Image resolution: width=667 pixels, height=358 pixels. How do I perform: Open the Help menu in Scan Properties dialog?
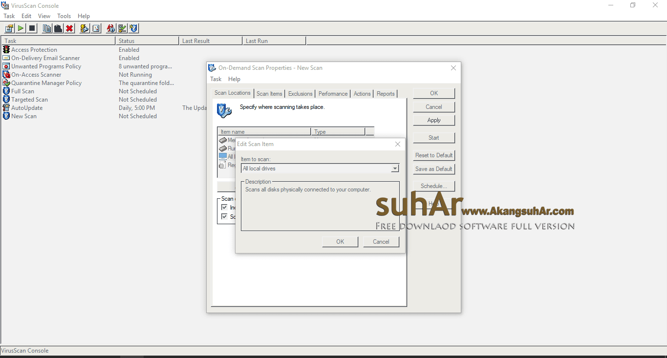234,79
